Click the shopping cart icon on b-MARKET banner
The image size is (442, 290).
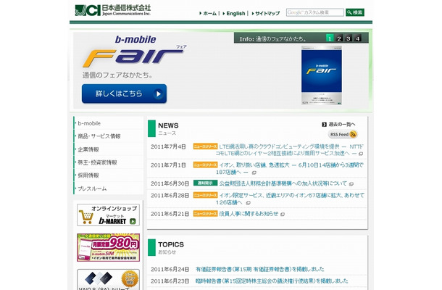point(86,217)
